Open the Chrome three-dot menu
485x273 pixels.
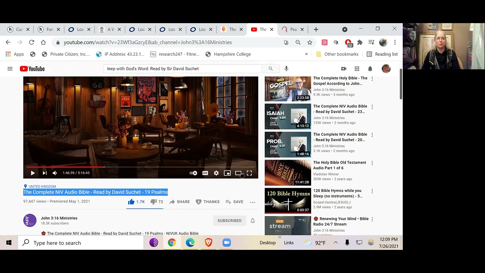point(395,42)
